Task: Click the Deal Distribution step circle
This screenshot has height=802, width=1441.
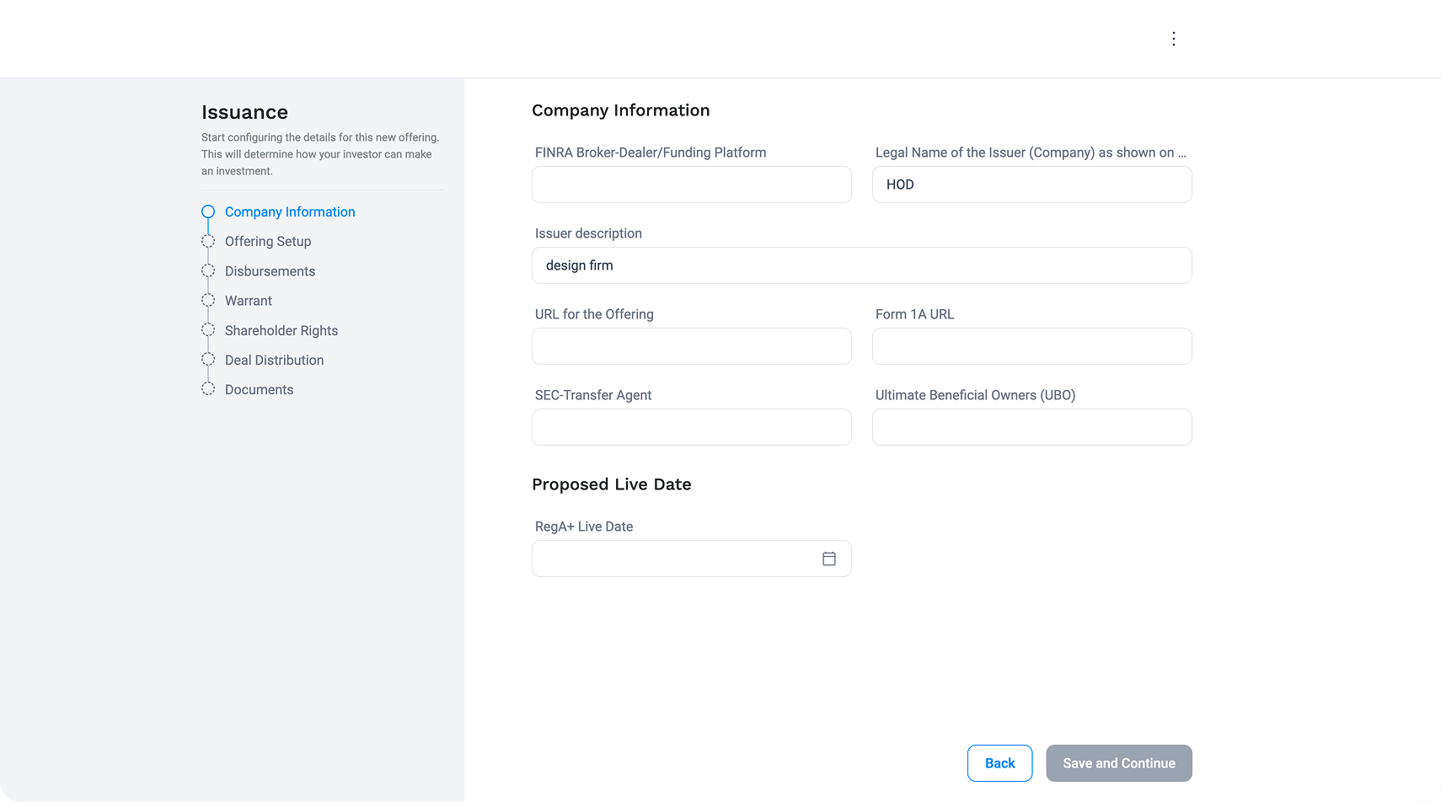Action: point(208,359)
